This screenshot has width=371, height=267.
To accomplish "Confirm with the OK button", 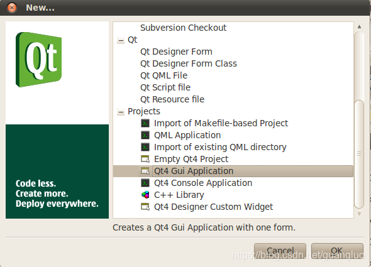I will click(x=337, y=251).
